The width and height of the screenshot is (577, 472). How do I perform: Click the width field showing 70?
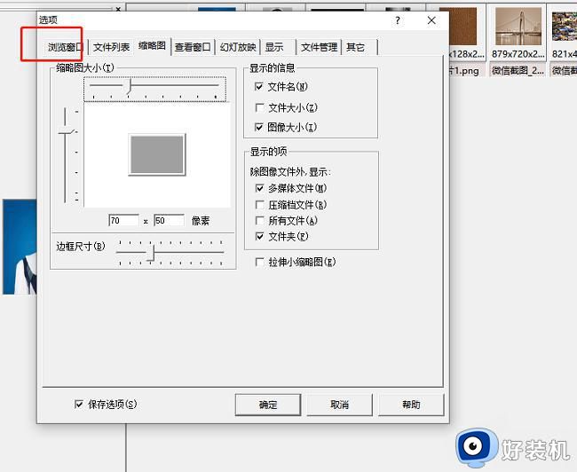click(123, 221)
